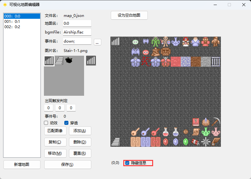Click the 匹配图像 button
251x179 pixels.
click(x=55, y=131)
